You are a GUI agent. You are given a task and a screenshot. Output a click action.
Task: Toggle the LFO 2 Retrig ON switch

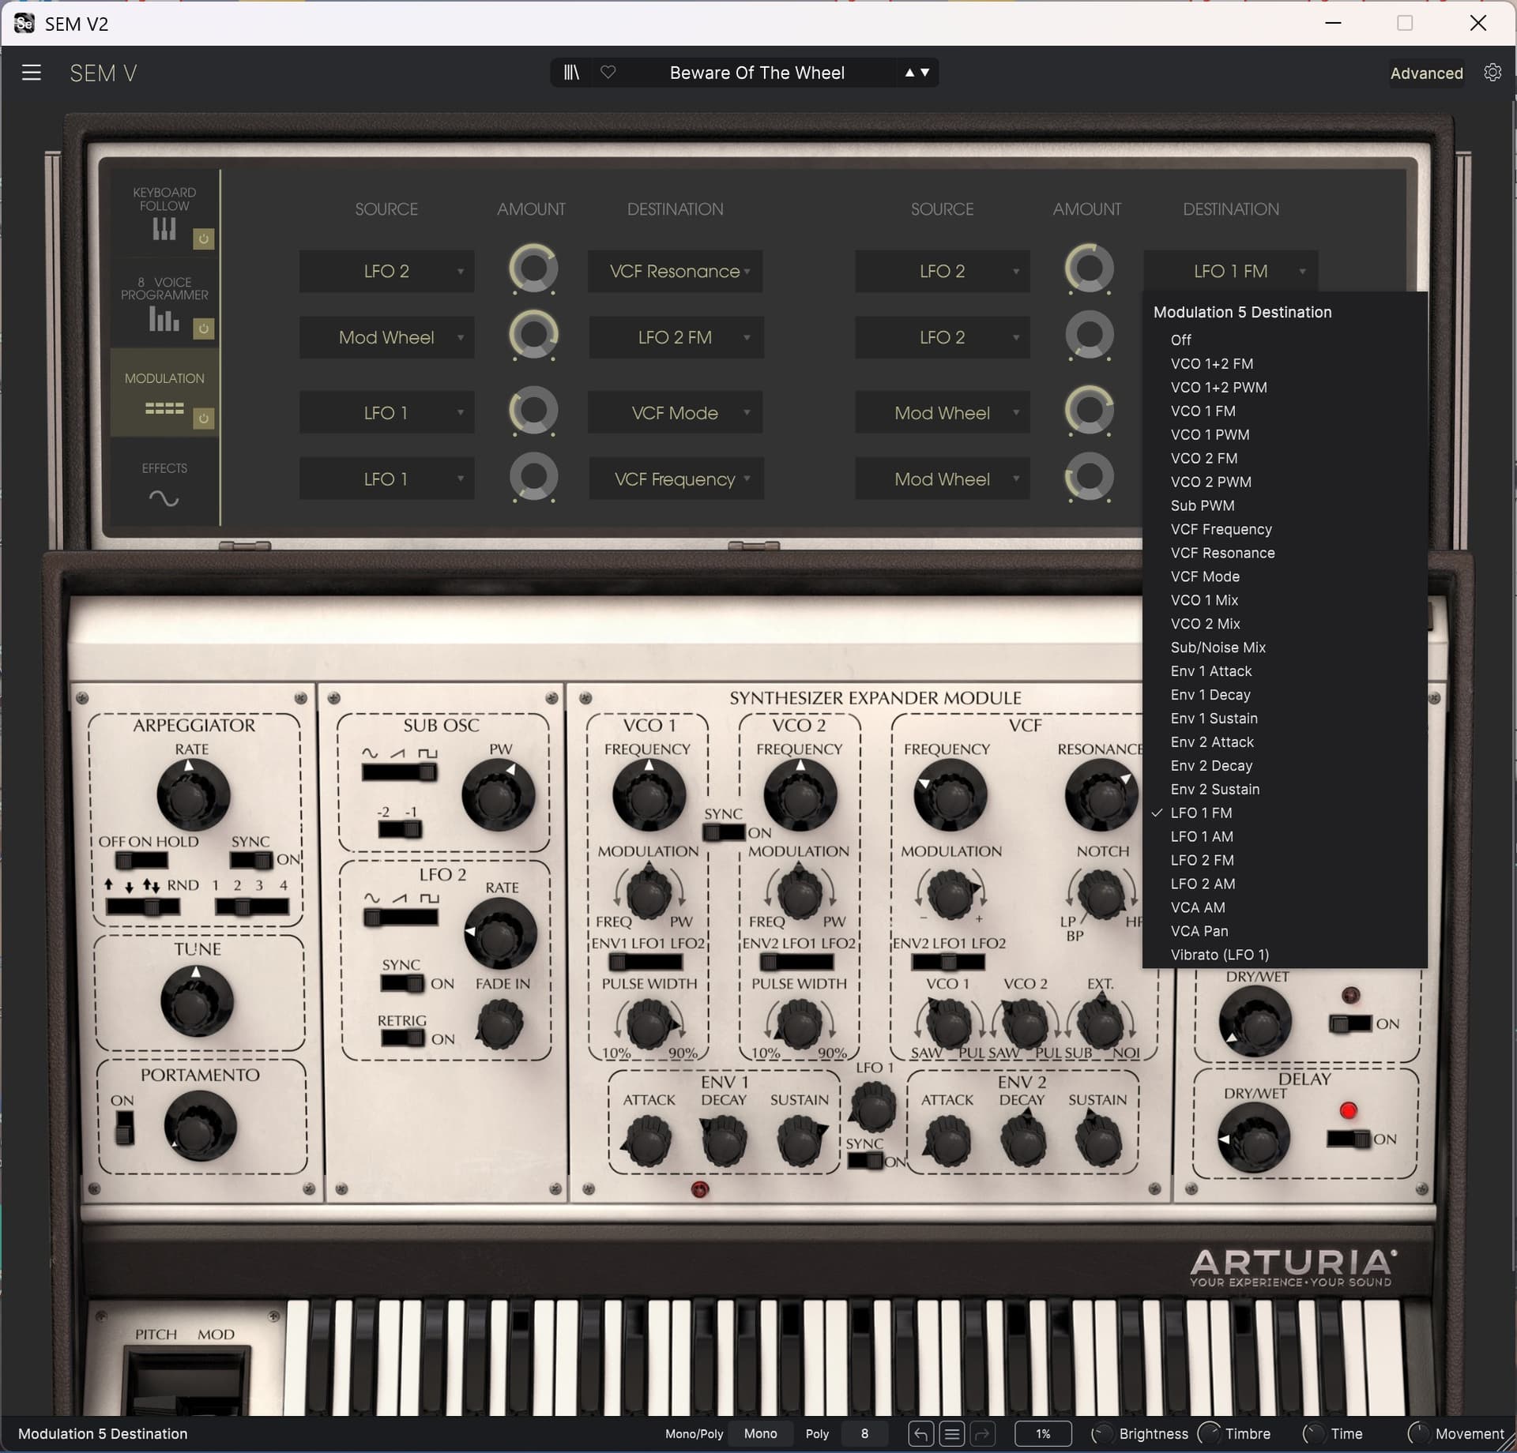click(x=403, y=1038)
